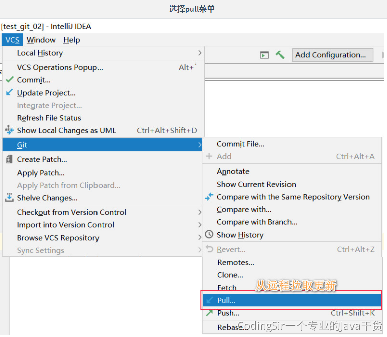Choose Compare with... entry
This screenshot has height=337, width=387.
click(292, 209)
